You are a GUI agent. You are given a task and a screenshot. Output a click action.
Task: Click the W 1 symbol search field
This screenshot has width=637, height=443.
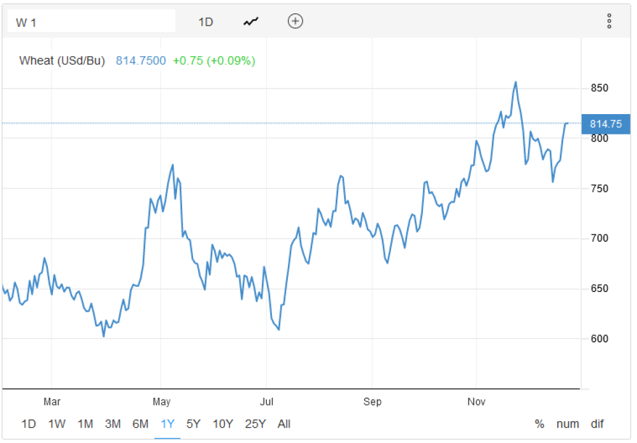pos(91,22)
